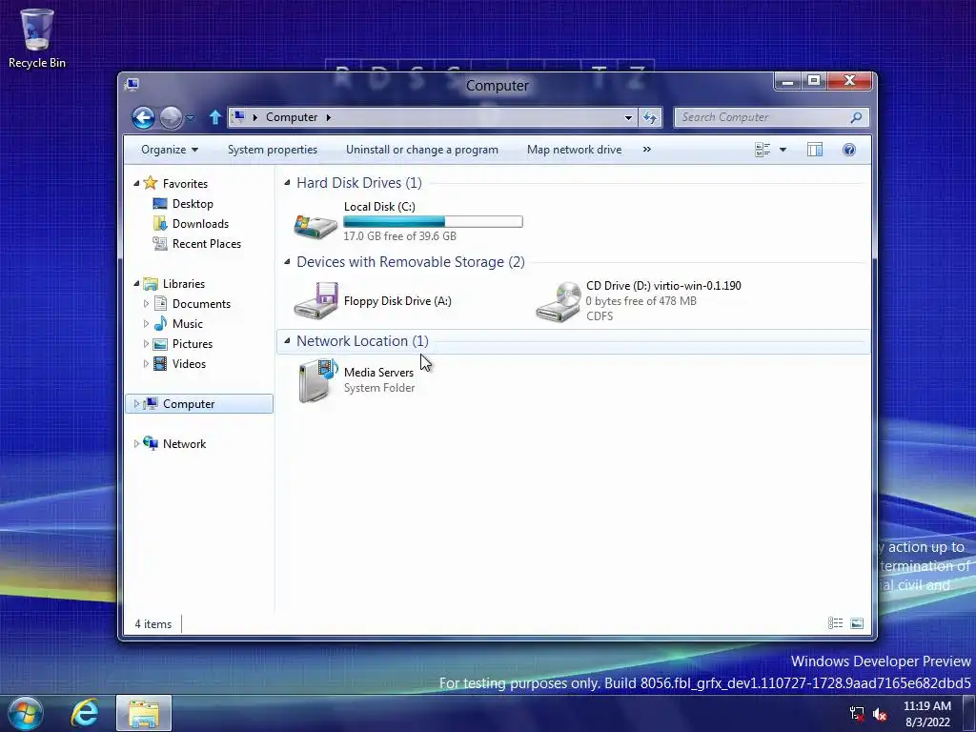Open the muted volume tray icon
Viewport: 976px width, 732px height.
[x=880, y=714]
